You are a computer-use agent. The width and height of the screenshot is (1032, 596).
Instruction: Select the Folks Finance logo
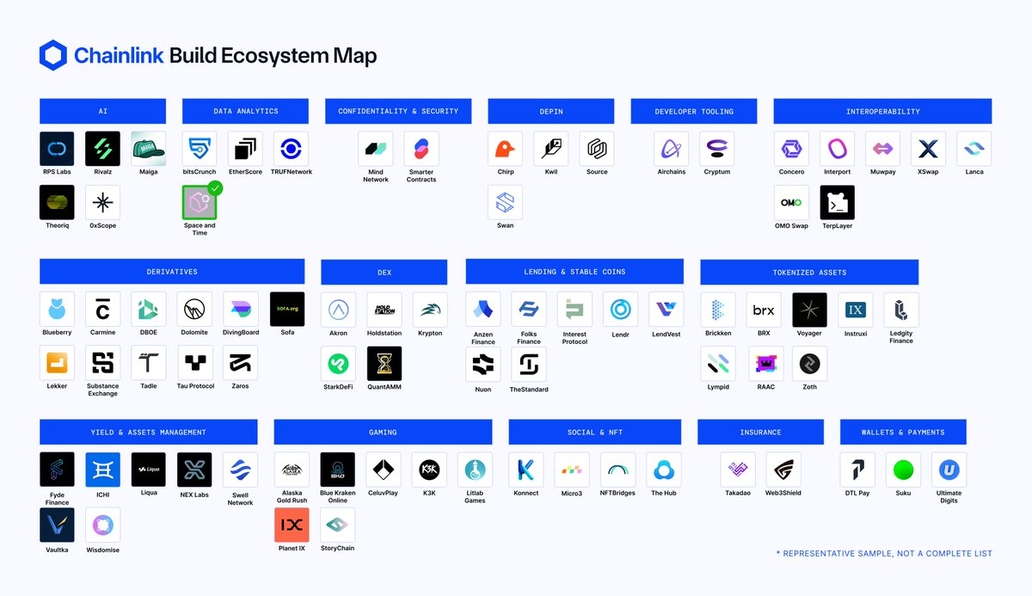[x=528, y=308]
